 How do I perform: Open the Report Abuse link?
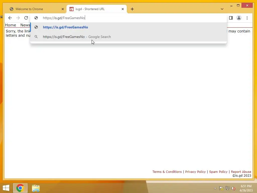point(241,172)
